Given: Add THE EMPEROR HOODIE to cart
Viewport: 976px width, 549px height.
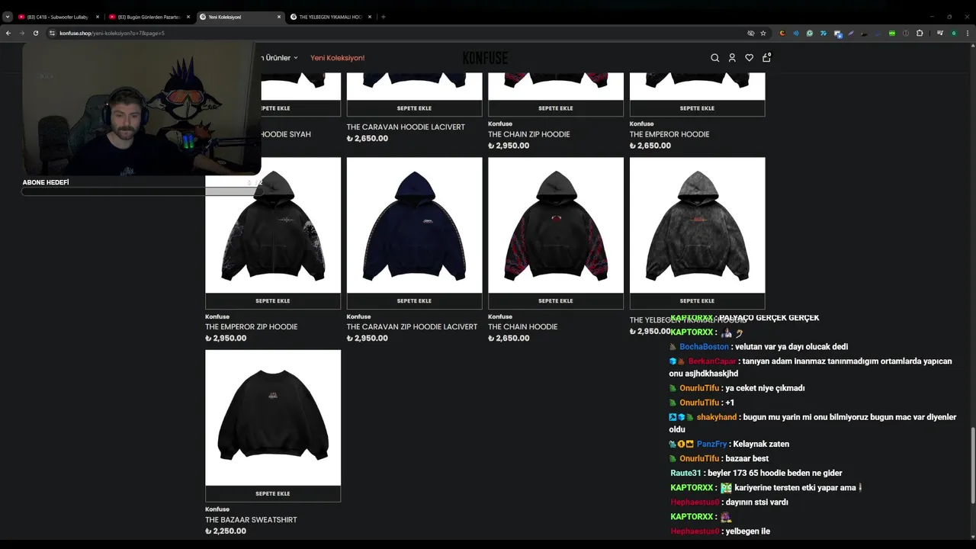Looking at the screenshot, I should point(697,108).
